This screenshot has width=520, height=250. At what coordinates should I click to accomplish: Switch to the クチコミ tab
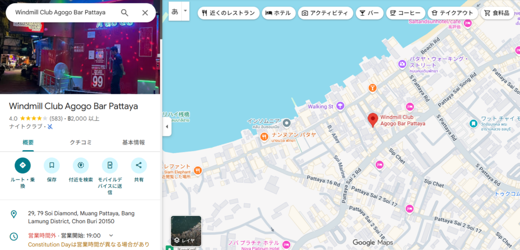coord(80,142)
